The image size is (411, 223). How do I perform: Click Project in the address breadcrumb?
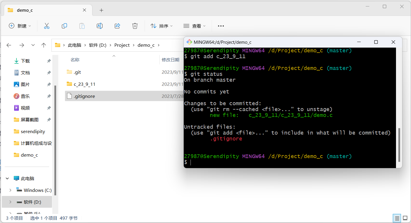tap(122, 45)
